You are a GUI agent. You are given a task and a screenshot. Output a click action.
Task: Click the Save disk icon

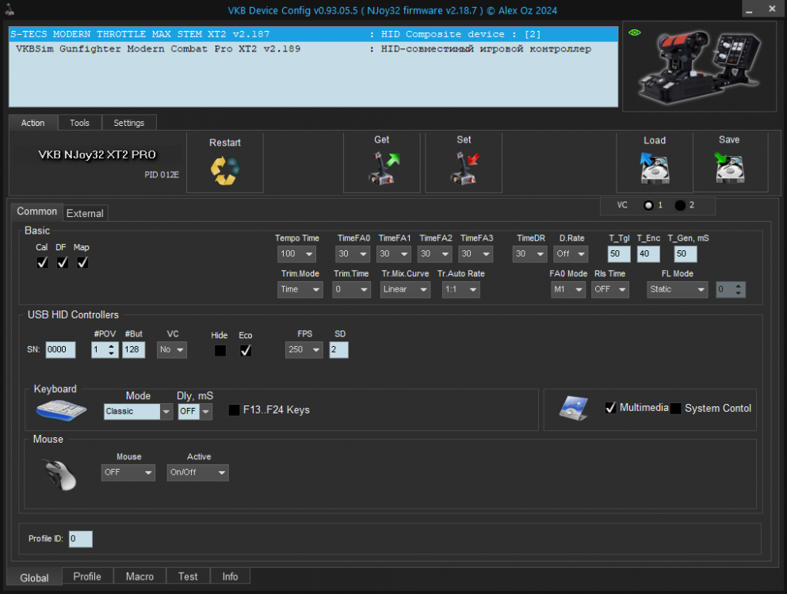[x=729, y=168]
